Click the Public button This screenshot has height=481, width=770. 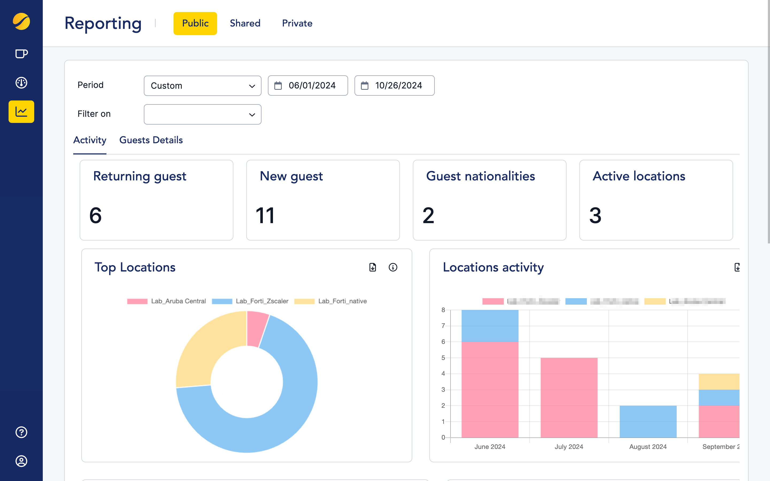tap(195, 23)
